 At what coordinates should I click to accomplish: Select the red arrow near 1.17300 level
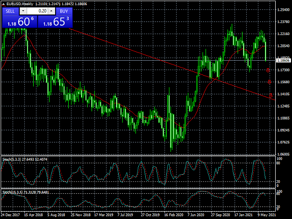pyautogui.click(x=268, y=70)
